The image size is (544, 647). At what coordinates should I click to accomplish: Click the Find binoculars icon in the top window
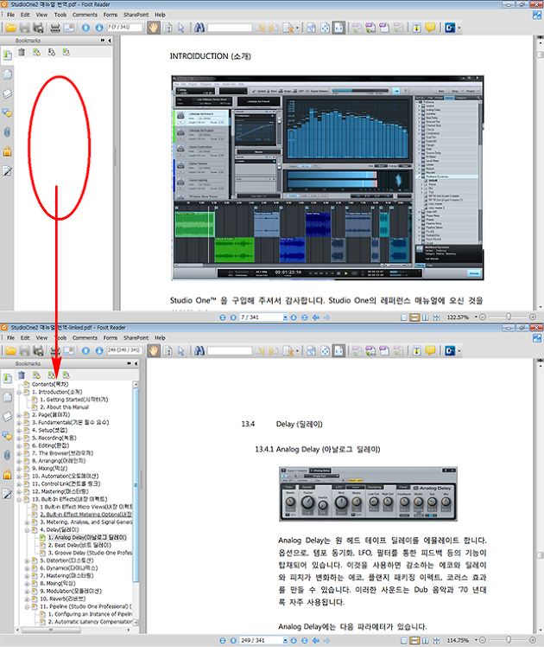coord(199,28)
